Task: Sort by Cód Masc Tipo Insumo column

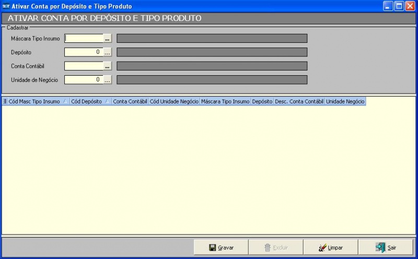Action: pos(34,102)
